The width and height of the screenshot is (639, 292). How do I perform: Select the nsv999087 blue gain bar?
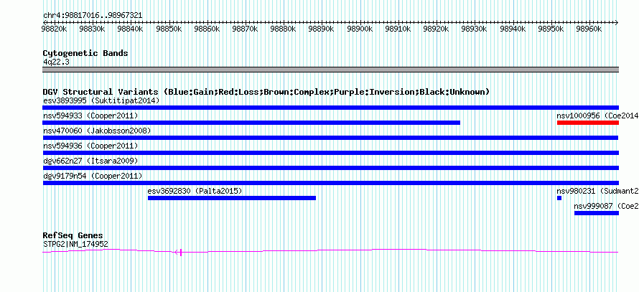597,213
